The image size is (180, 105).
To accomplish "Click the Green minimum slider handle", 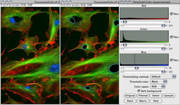I will point(125,45).
